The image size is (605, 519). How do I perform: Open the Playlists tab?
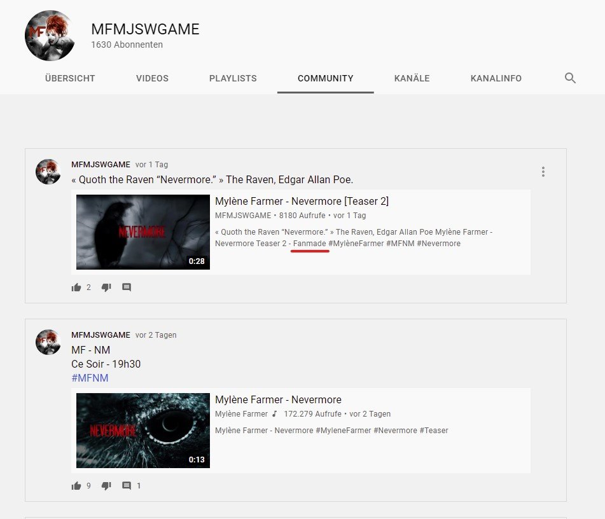click(x=233, y=78)
